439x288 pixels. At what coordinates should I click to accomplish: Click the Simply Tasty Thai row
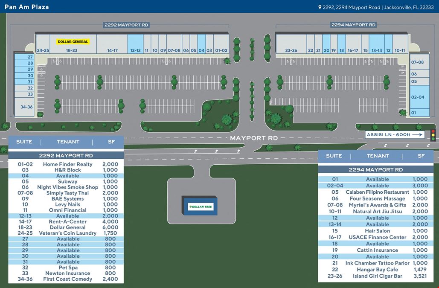(x=66, y=193)
